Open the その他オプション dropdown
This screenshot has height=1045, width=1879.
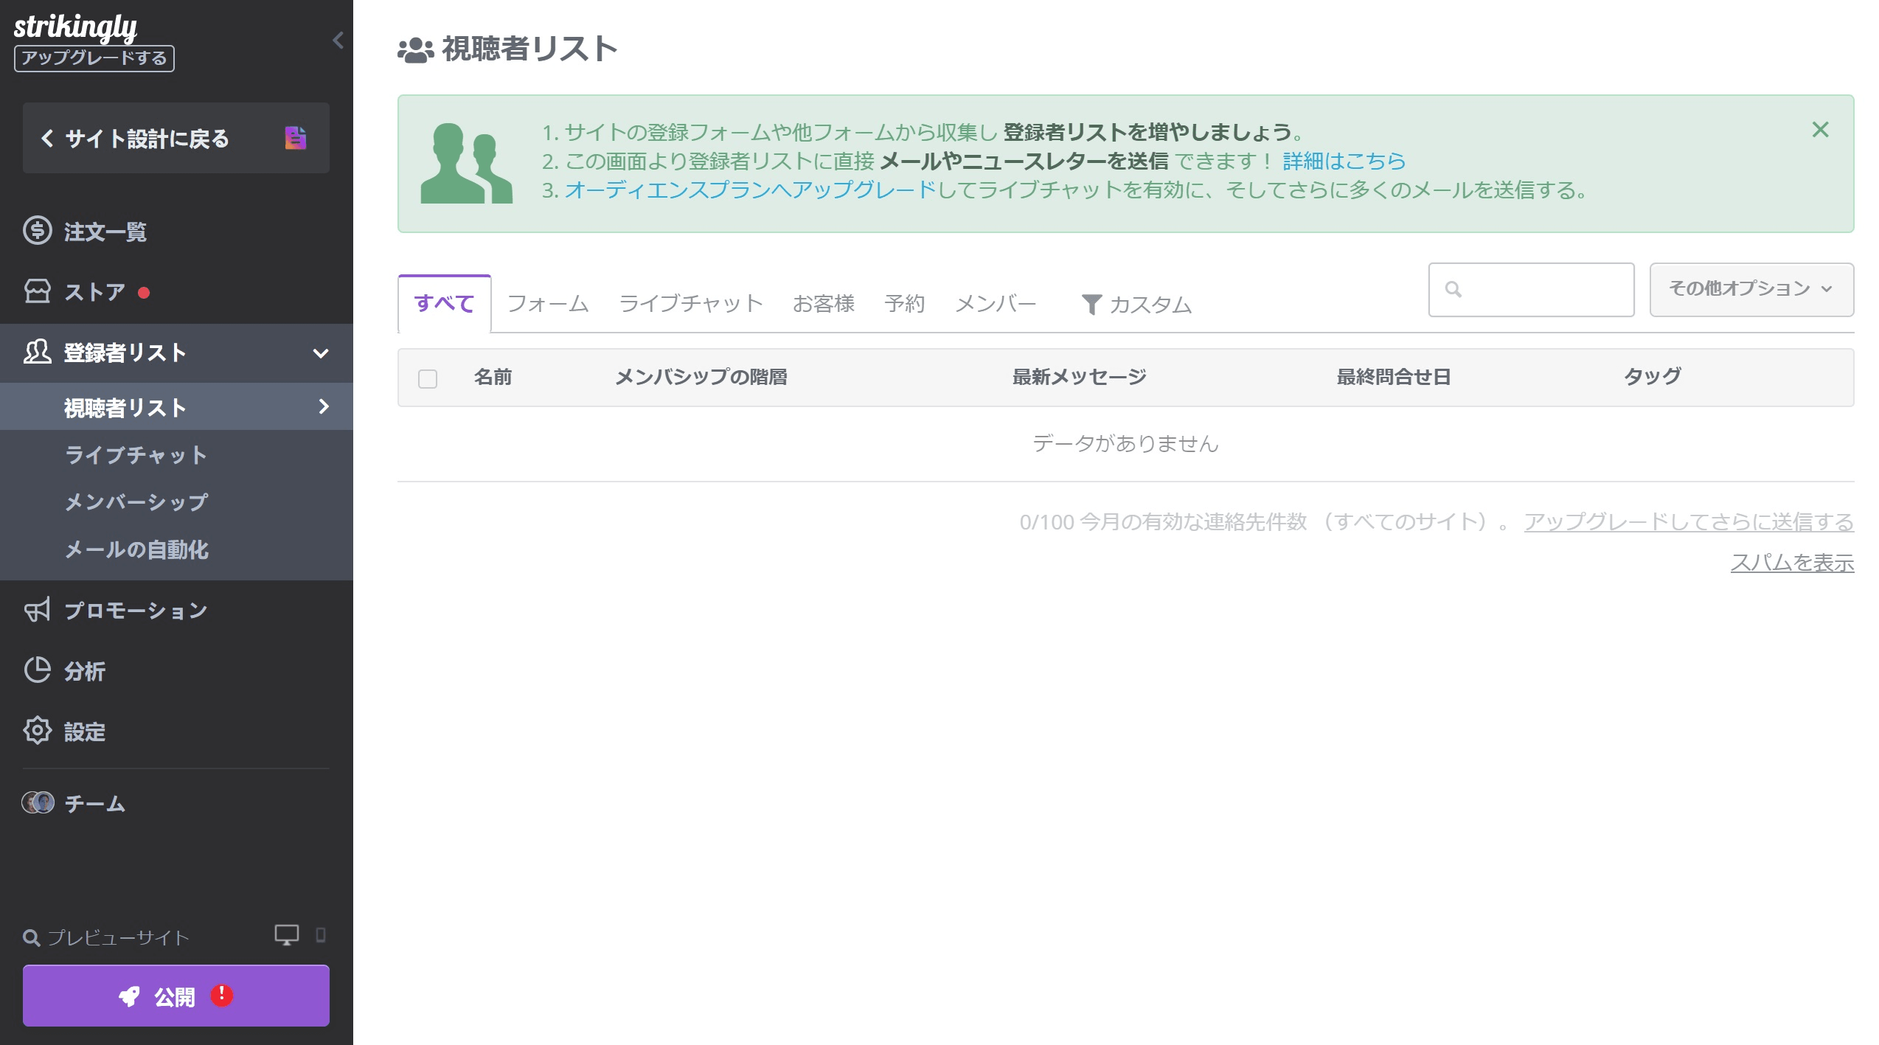pos(1751,289)
